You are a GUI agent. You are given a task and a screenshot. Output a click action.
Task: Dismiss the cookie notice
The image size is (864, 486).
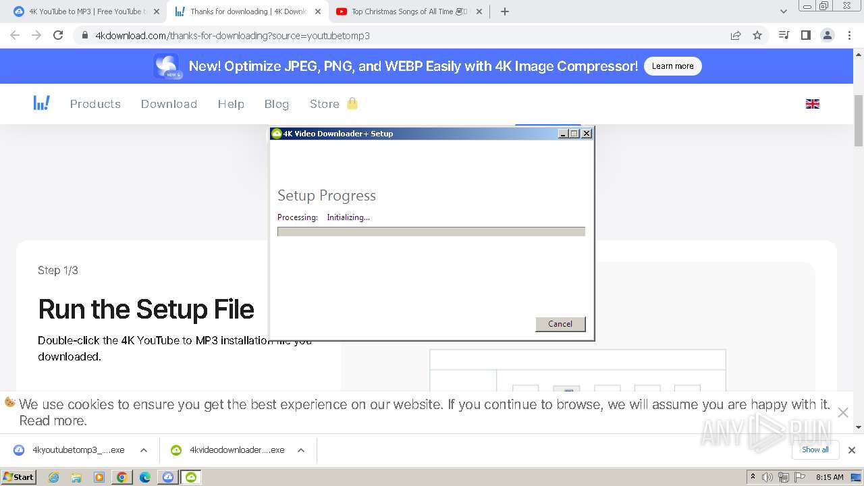click(842, 412)
